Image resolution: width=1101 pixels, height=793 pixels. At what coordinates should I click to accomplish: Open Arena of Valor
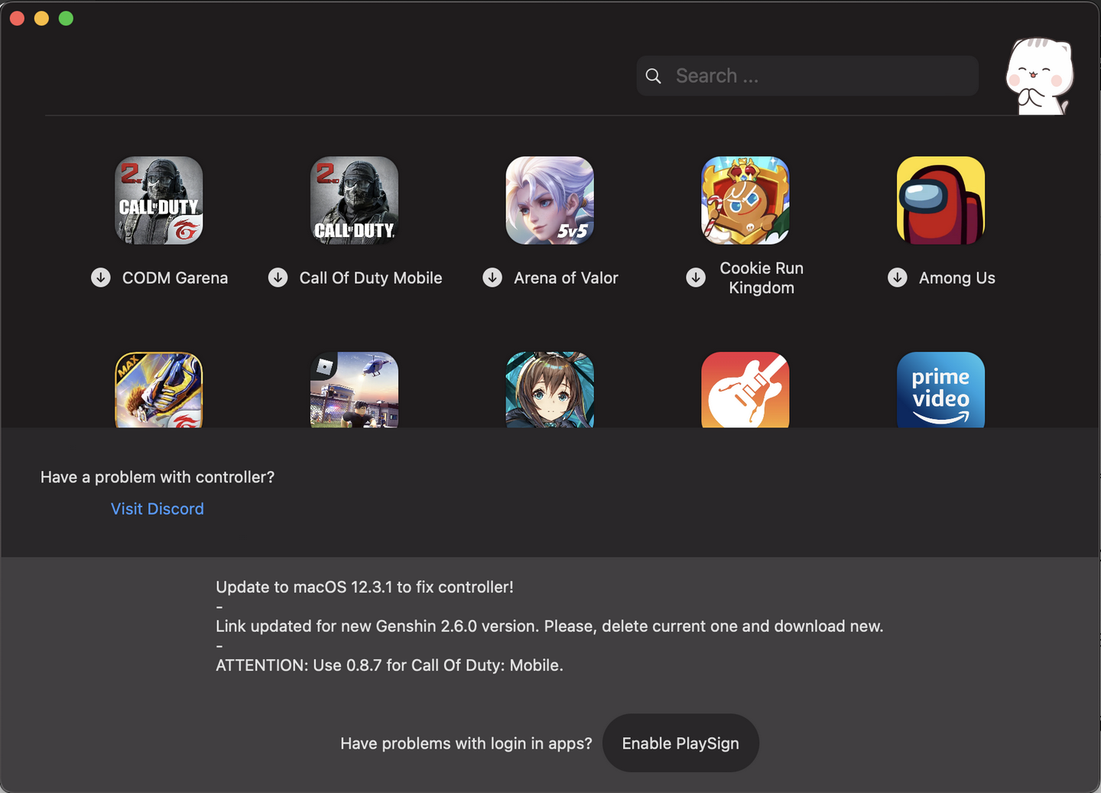550,200
